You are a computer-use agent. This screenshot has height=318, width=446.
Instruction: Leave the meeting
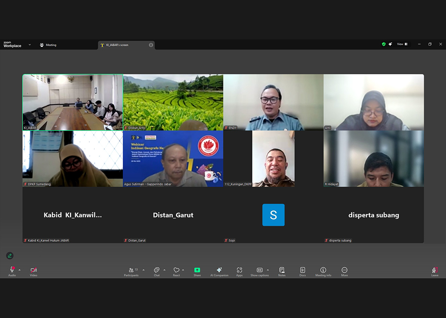[x=435, y=271]
